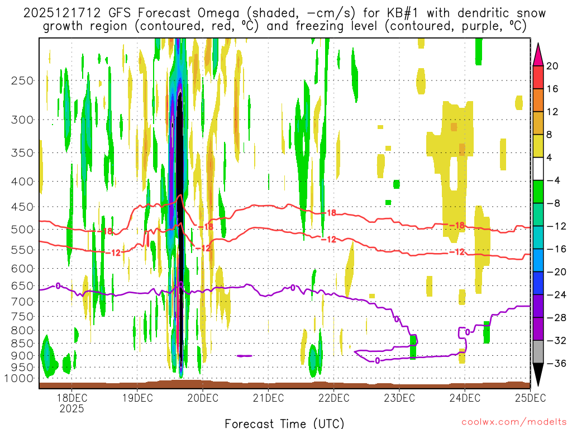572x429 pixels.
Task: Click the black arrow at bottom of colorbar
Action: point(538,375)
